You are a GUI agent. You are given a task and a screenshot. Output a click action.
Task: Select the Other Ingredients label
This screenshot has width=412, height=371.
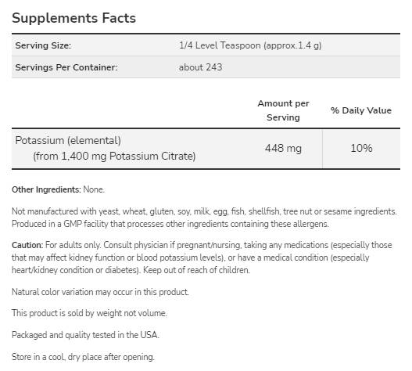[x=46, y=189]
